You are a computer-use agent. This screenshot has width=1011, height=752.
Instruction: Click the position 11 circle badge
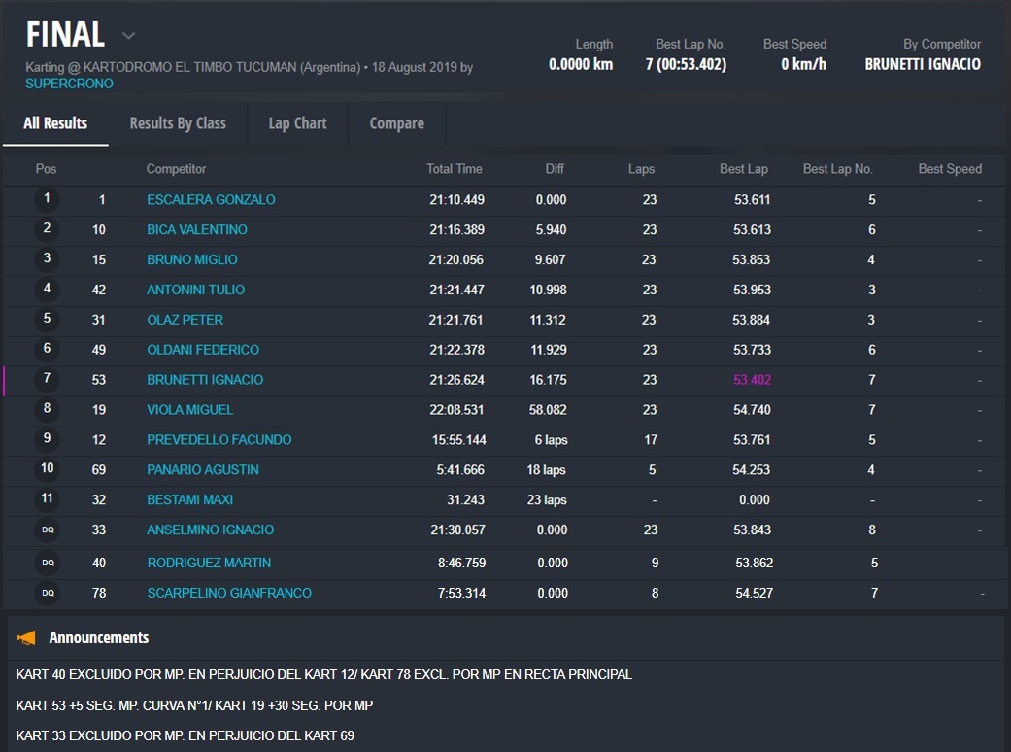pyautogui.click(x=47, y=499)
